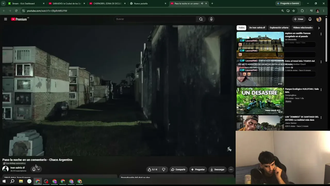View site information icon in address bar
This screenshot has height=186, width=330.
pyautogui.click(x=23, y=11)
